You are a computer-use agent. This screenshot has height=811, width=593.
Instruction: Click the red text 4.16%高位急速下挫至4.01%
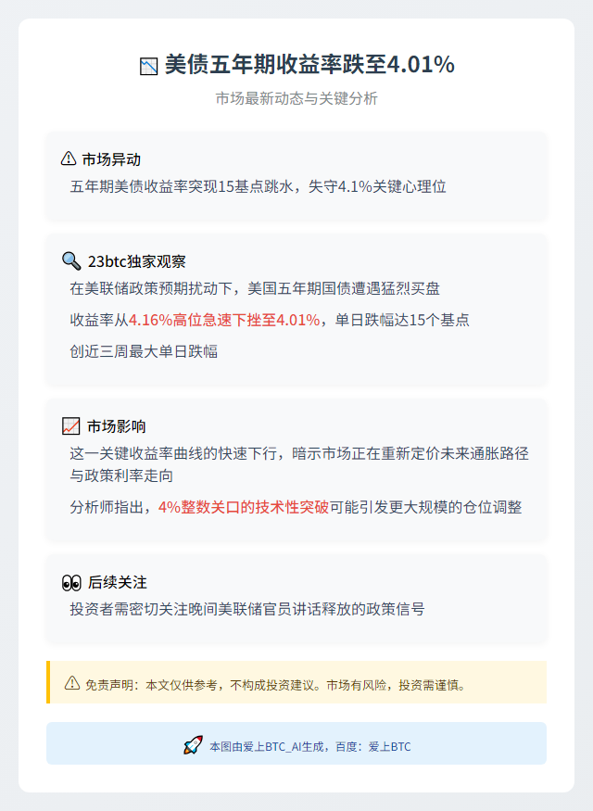pos(224,320)
